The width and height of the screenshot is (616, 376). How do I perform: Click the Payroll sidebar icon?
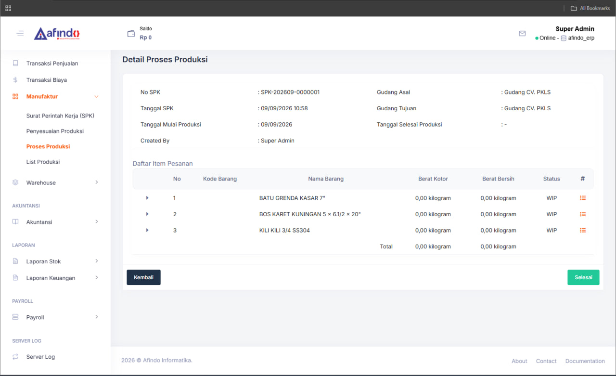(15, 317)
